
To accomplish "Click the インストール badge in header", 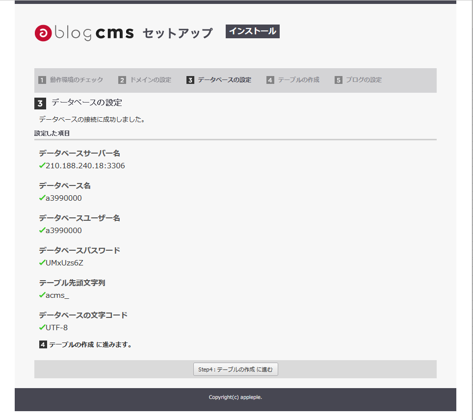I will 252,31.
